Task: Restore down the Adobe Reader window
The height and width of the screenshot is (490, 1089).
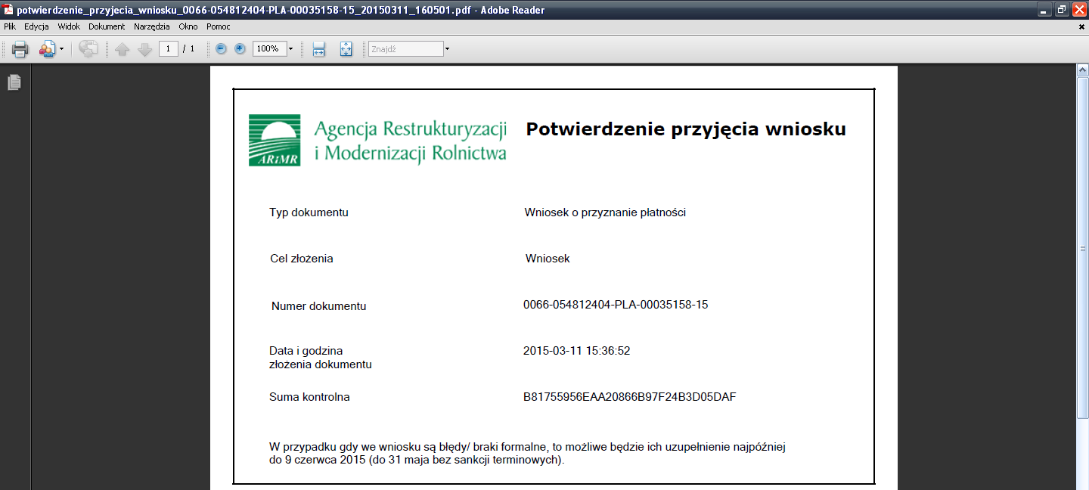Action: [x=1063, y=10]
